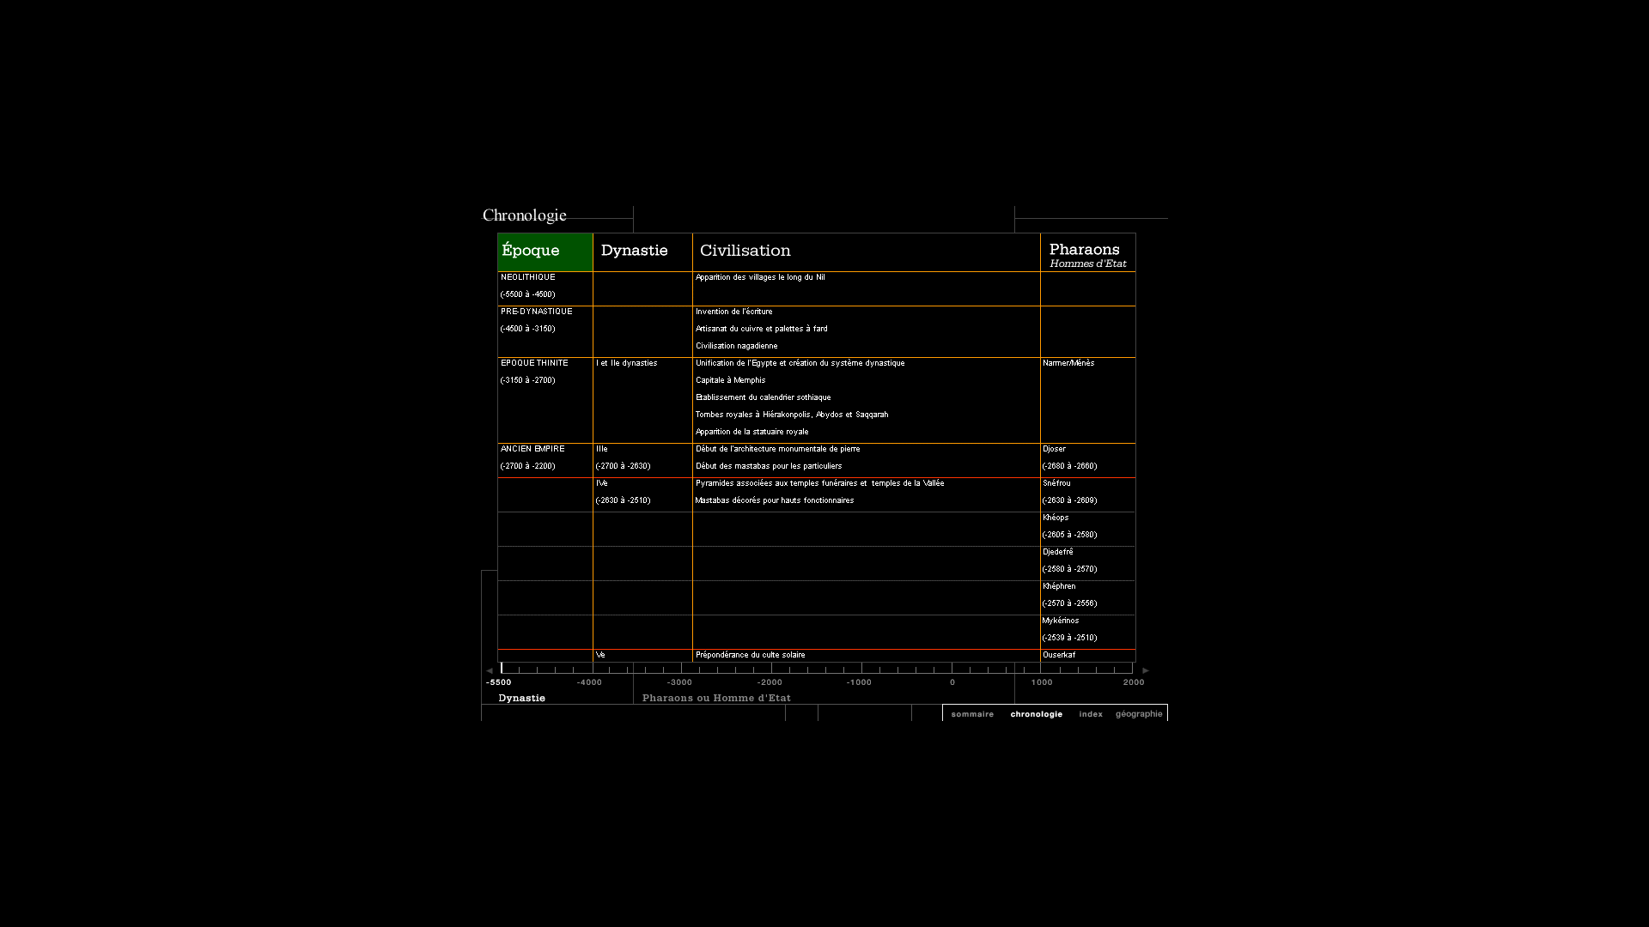Jump to -5500 on the timeline

click(x=498, y=682)
